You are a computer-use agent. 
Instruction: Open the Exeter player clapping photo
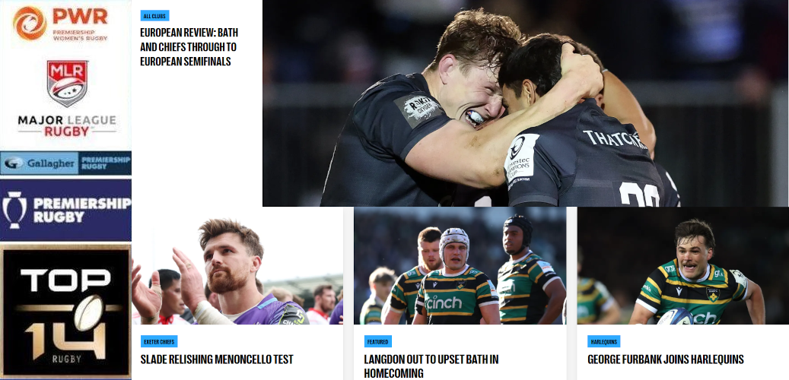237,265
